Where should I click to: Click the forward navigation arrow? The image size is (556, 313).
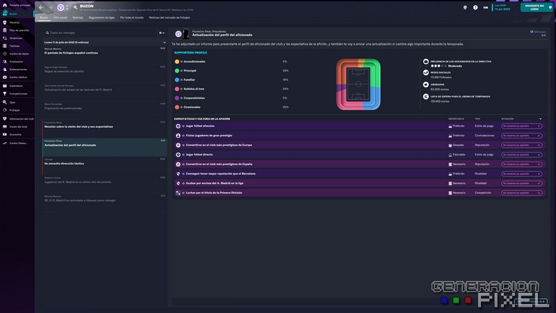pos(51,8)
